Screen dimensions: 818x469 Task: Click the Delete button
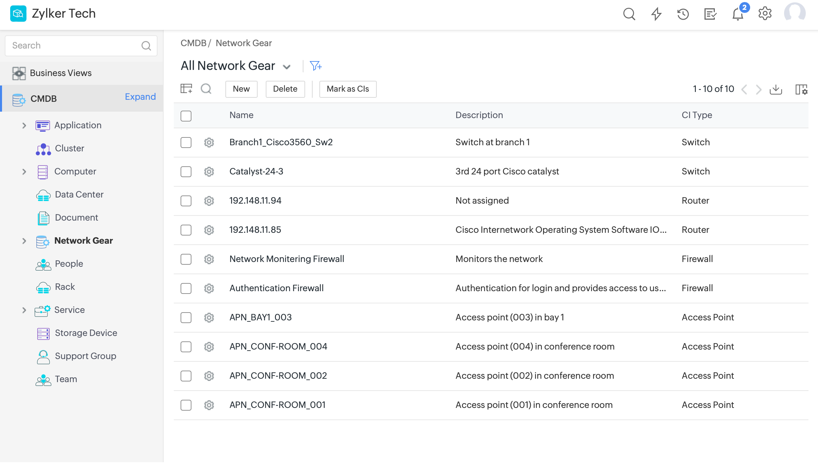(285, 89)
